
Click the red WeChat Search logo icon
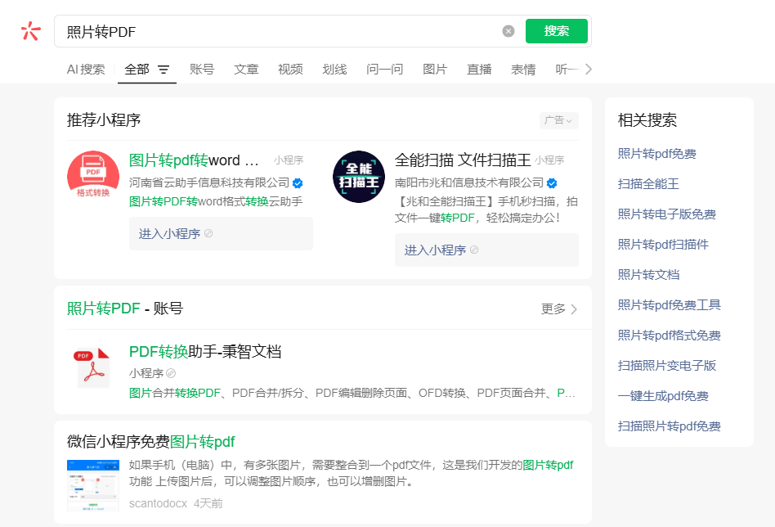(30, 31)
